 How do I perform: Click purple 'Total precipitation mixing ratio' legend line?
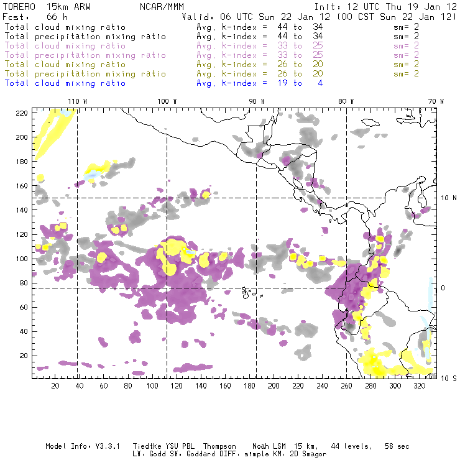tap(85, 55)
